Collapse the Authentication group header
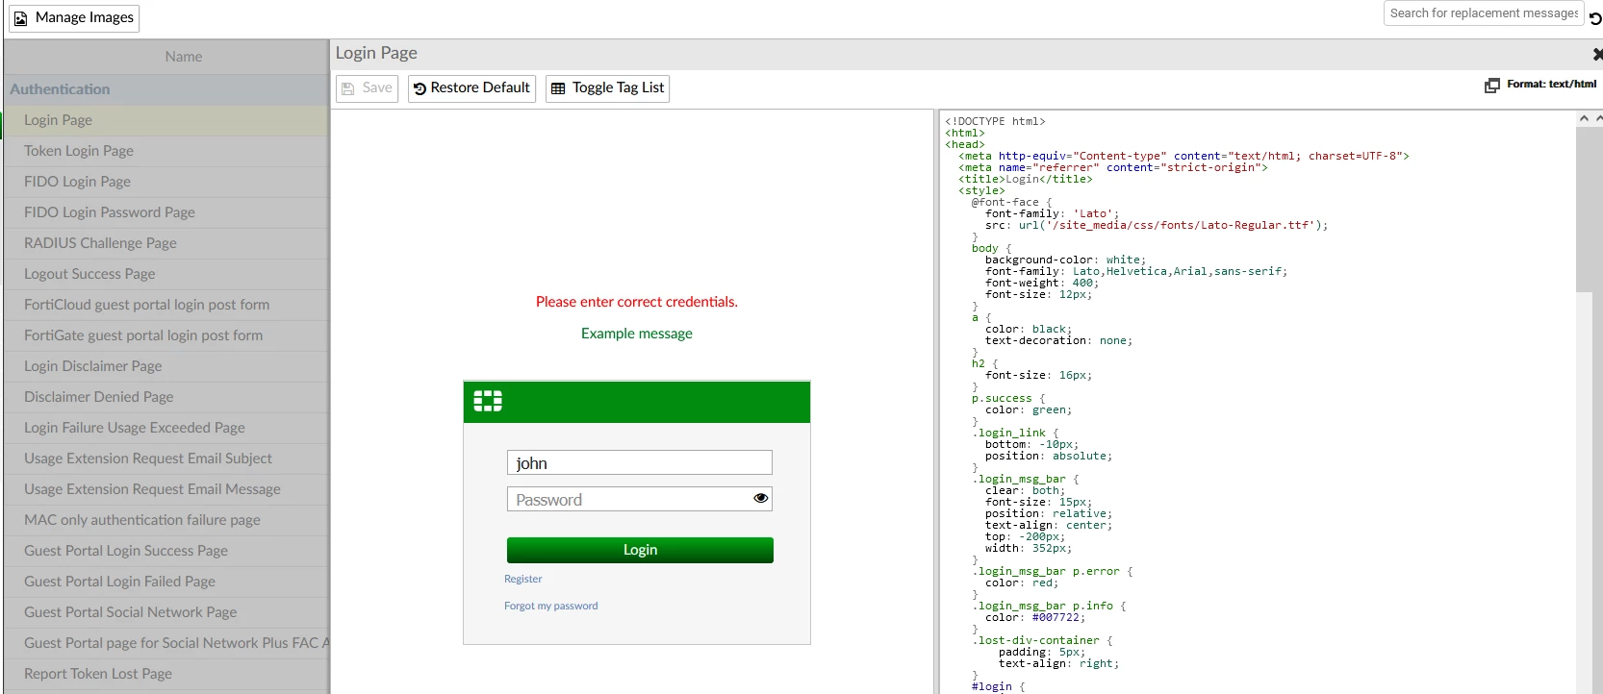 click(x=166, y=89)
